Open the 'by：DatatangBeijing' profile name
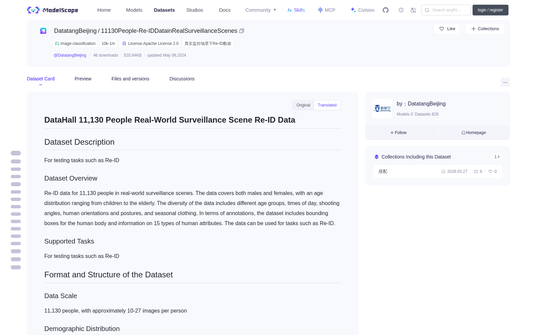 [421, 104]
